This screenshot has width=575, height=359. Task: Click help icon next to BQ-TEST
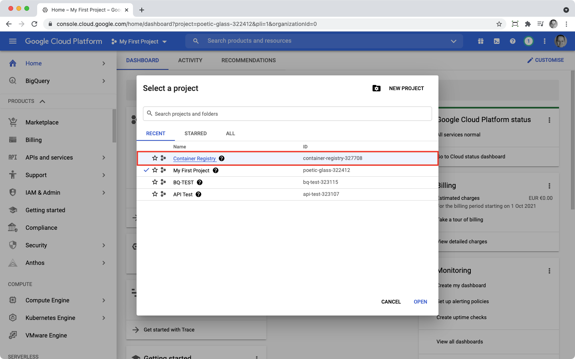200,182
